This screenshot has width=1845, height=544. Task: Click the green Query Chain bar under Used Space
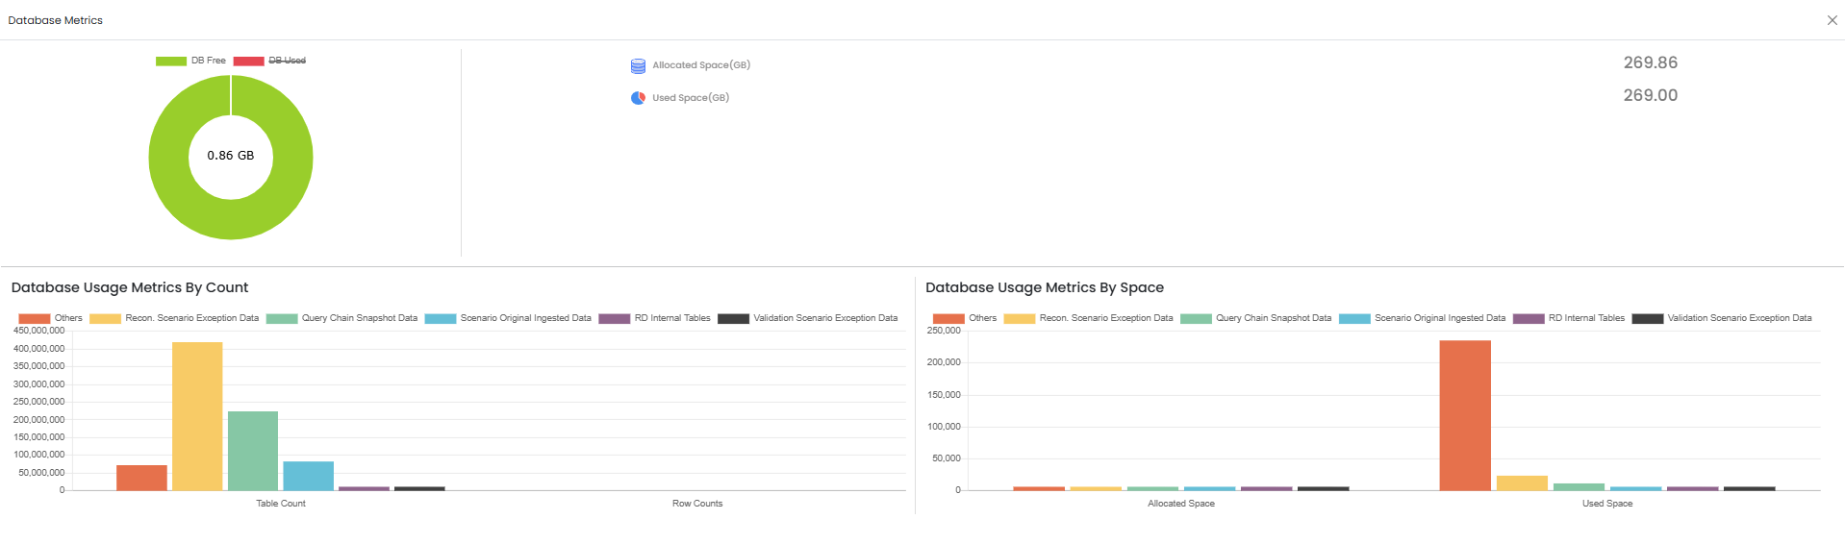(x=1579, y=487)
